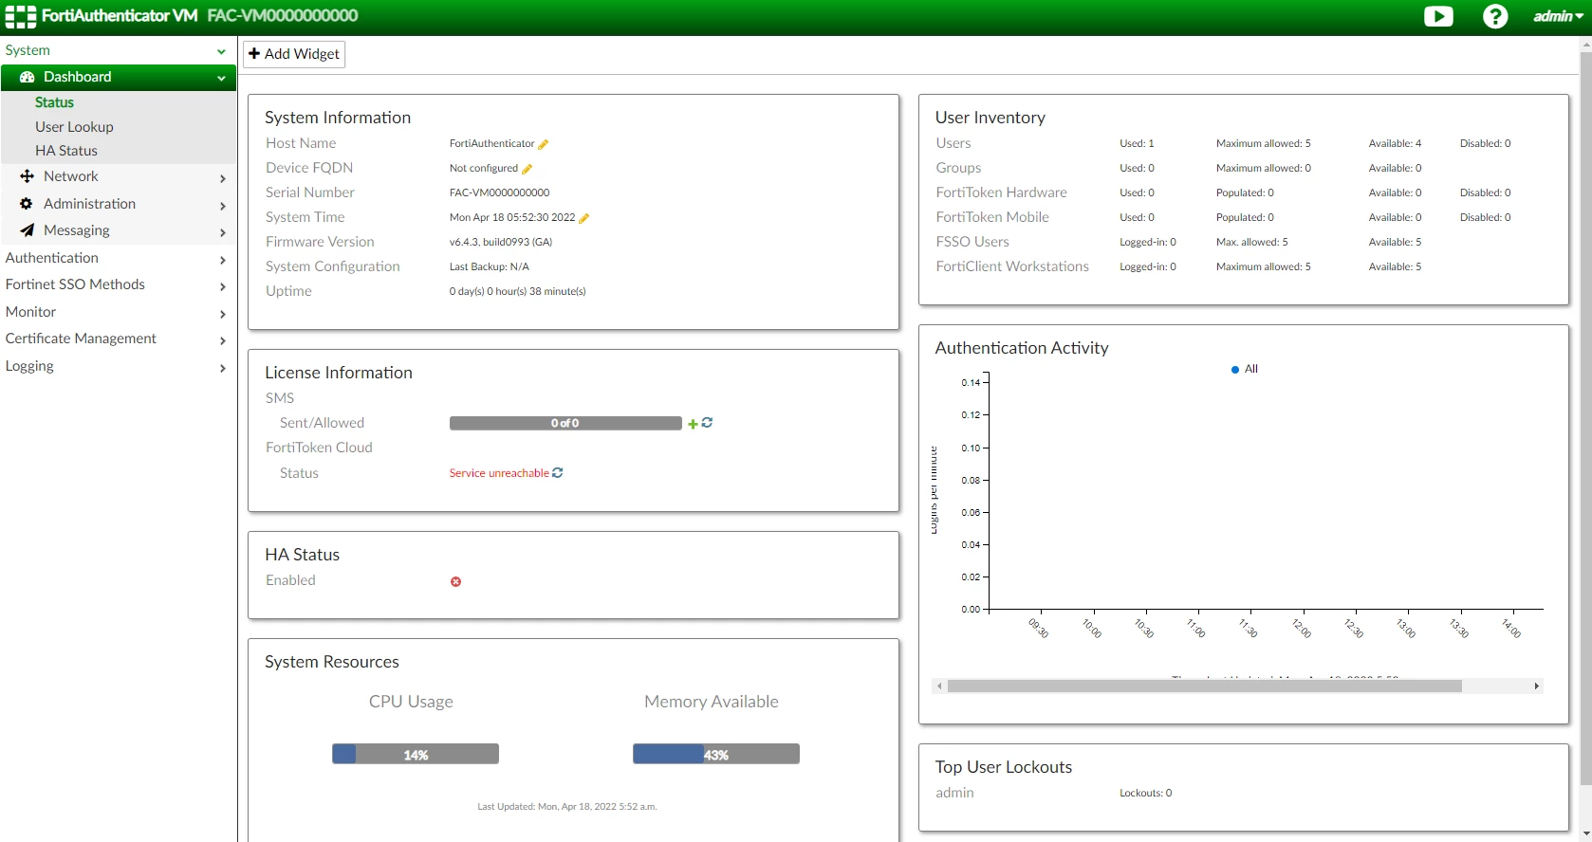The width and height of the screenshot is (1592, 842).
Task: Click the firmware version v6.4.3 value
Action: [501, 242]
